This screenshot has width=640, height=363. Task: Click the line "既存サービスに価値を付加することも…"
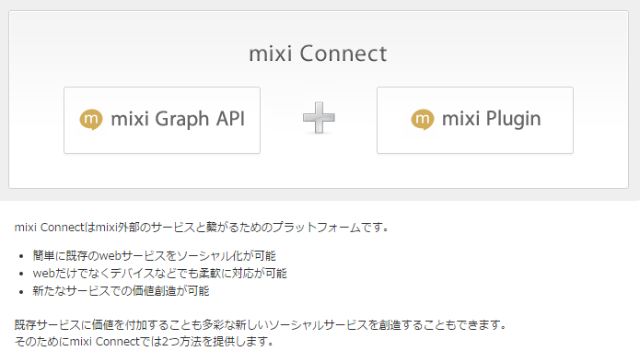pyautogui.click(x=261, y=325)
